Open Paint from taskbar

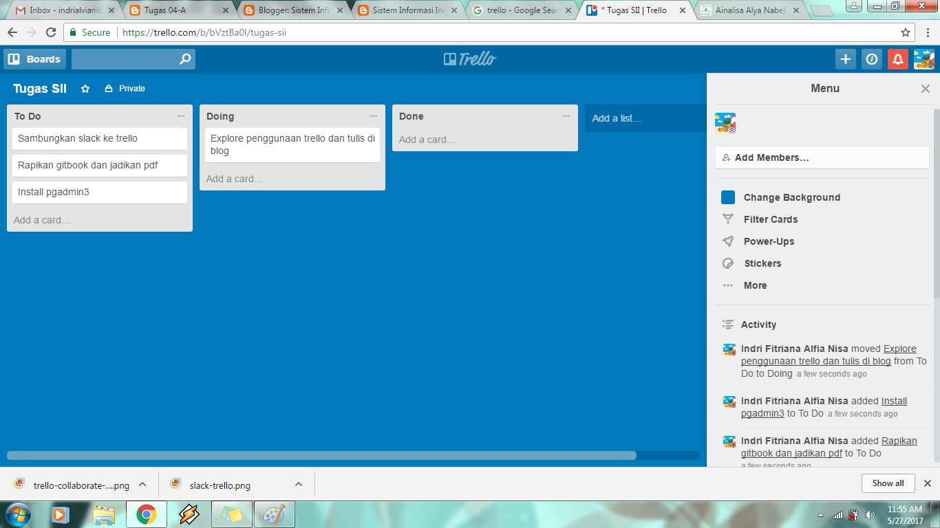[x=275, y=514]
